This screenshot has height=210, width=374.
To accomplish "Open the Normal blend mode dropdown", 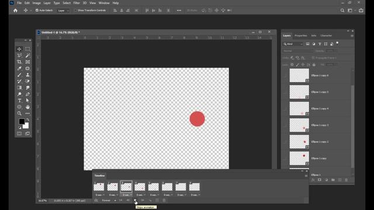I will coord(297,51).
